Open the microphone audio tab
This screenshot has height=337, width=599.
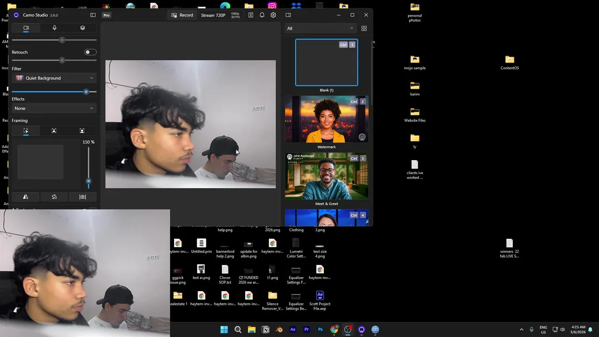pos(54,28)
